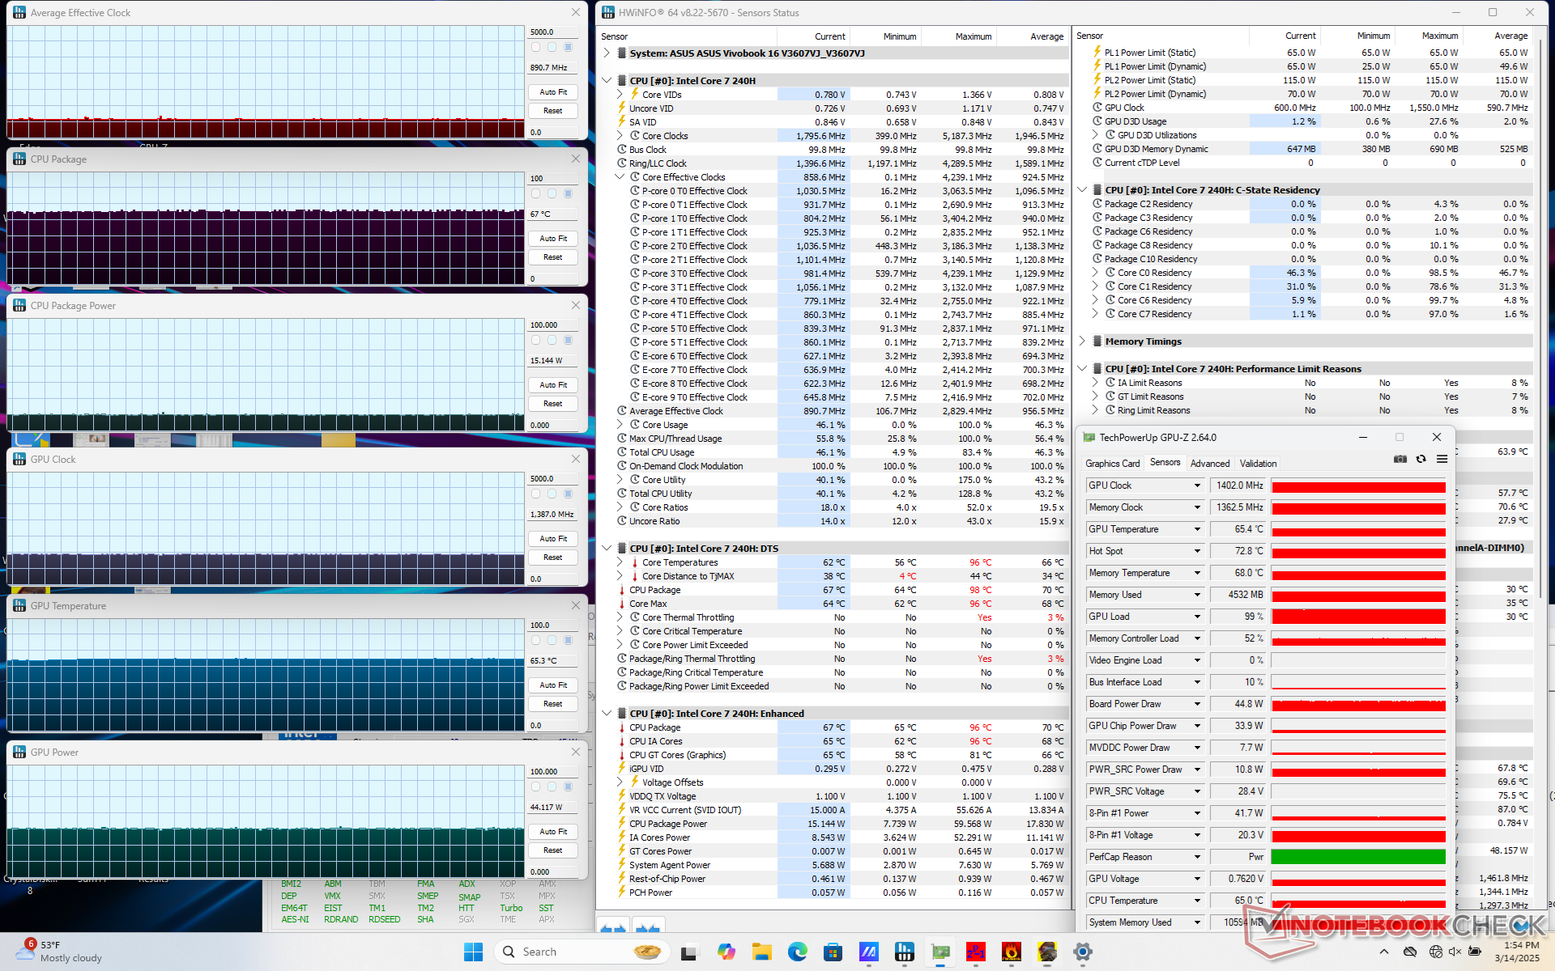Select the Average Effective Clock row in HWiNFO

(841, 411)
